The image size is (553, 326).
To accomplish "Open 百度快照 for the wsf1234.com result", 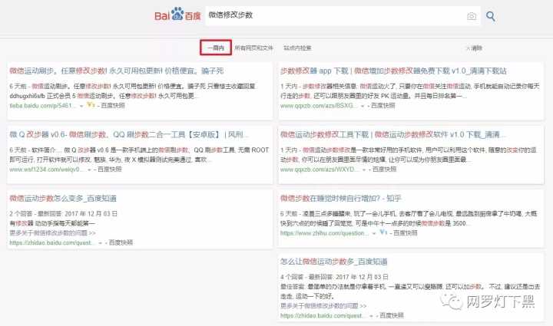I will [109, 169].
